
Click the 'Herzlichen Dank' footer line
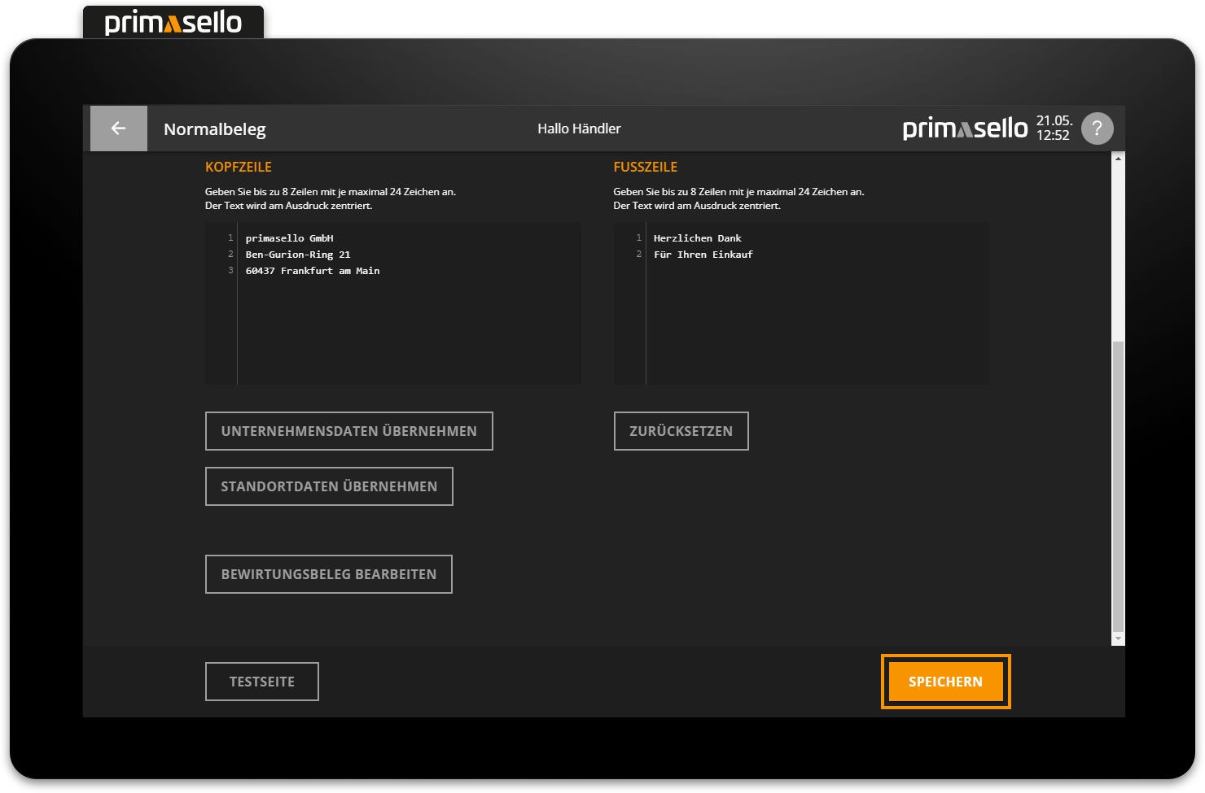coord(698,238)
